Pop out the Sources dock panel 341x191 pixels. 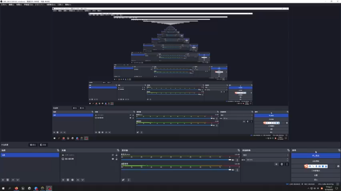click(118, 150)
